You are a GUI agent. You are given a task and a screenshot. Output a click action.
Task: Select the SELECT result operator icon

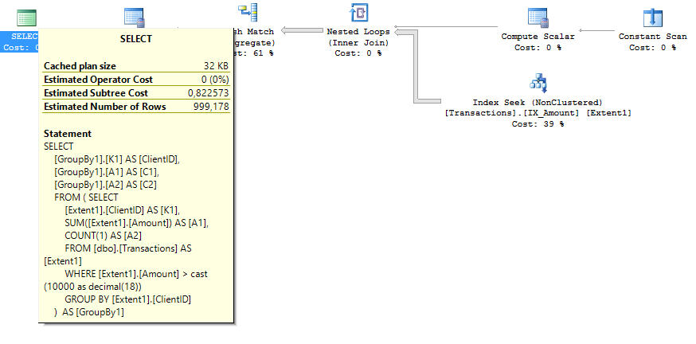[x=26, y=18]
